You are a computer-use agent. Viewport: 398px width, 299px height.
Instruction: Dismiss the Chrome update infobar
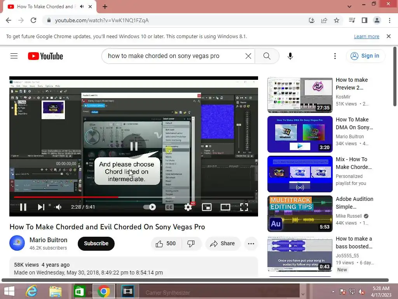pos(389,36)
